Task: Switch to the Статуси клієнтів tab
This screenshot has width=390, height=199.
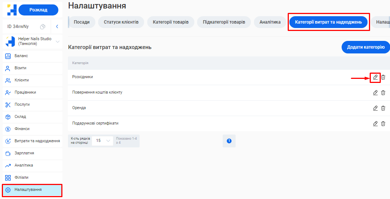Action: coord(121,22)
